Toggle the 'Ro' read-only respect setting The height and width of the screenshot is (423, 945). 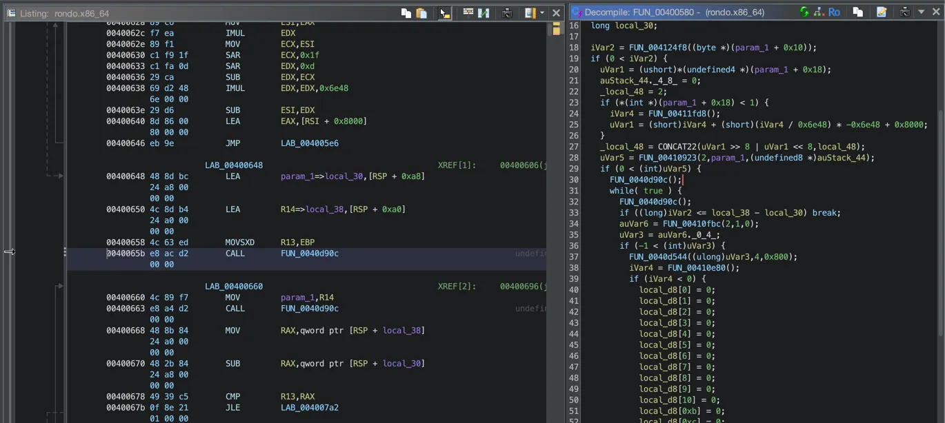tap(834, 12)
